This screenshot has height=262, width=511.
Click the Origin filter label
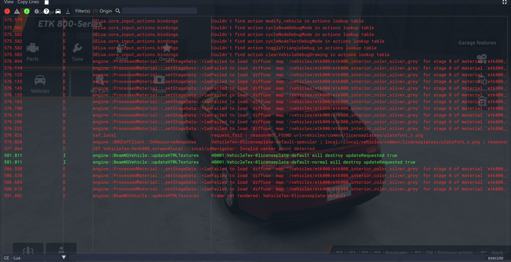point(106,11)
